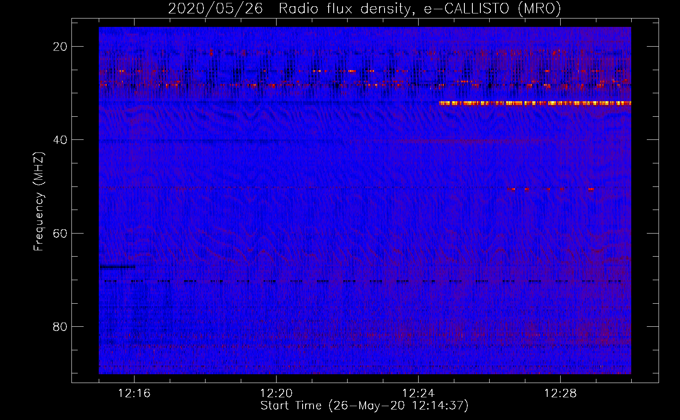The height and width of the screenshot is (420, 680).
Task: Click the black margin right of the spectrogram data
Action: (645, 202)
